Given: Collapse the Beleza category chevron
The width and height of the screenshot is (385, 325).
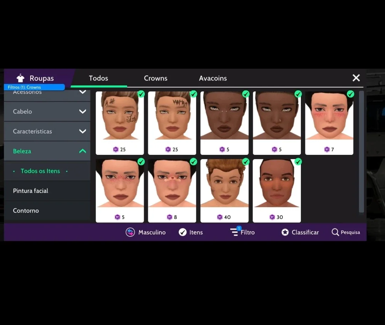Looking at the screenshot, I should 83,151.
